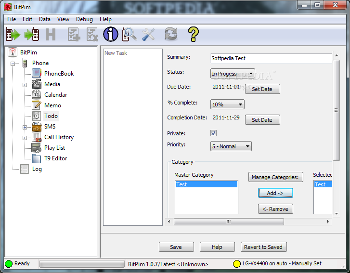Open the % Complete dropdown
The height and width of the screenshot is (273, 350).
227,104
